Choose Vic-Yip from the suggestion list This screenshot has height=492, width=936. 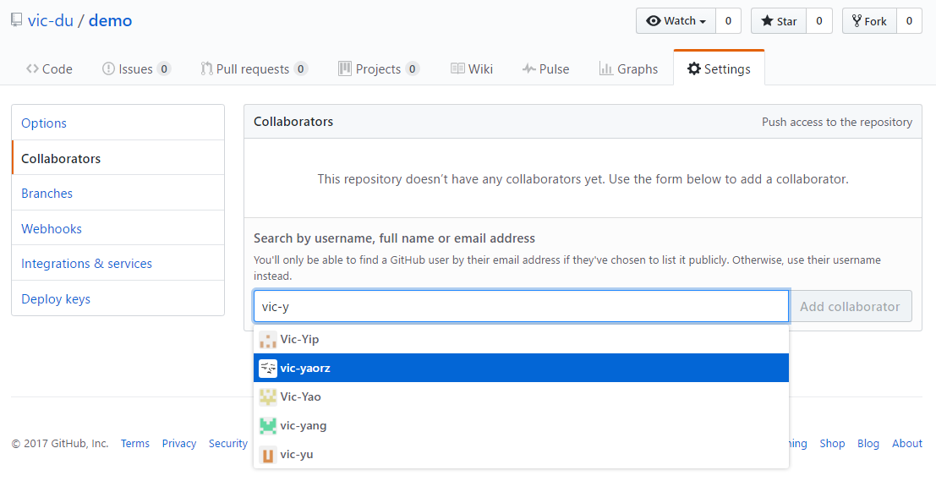click(x=521, y=339)
